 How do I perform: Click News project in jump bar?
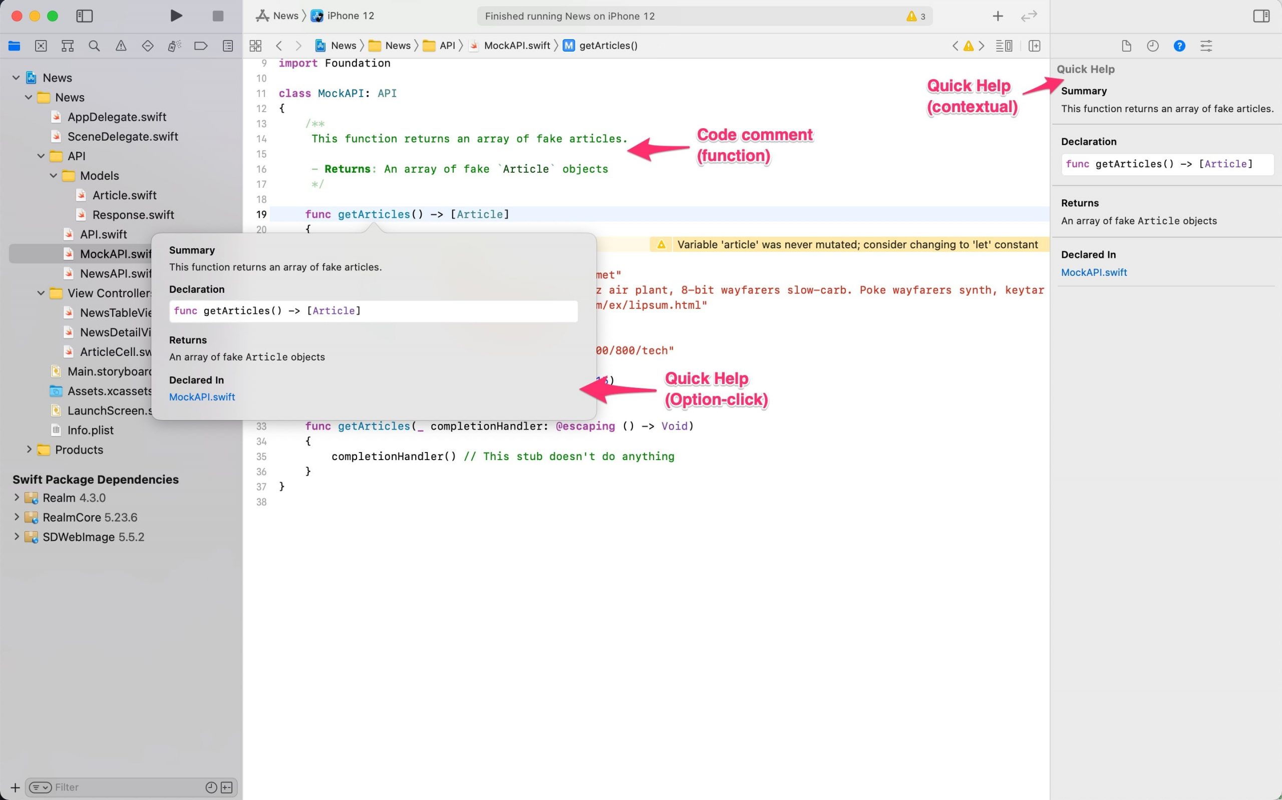pyautogui.click(x=336, y=46)
